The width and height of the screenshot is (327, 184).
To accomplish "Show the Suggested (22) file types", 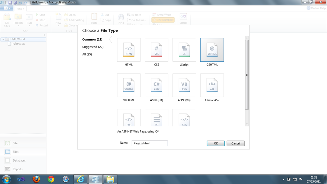I will tap(93, 47).
